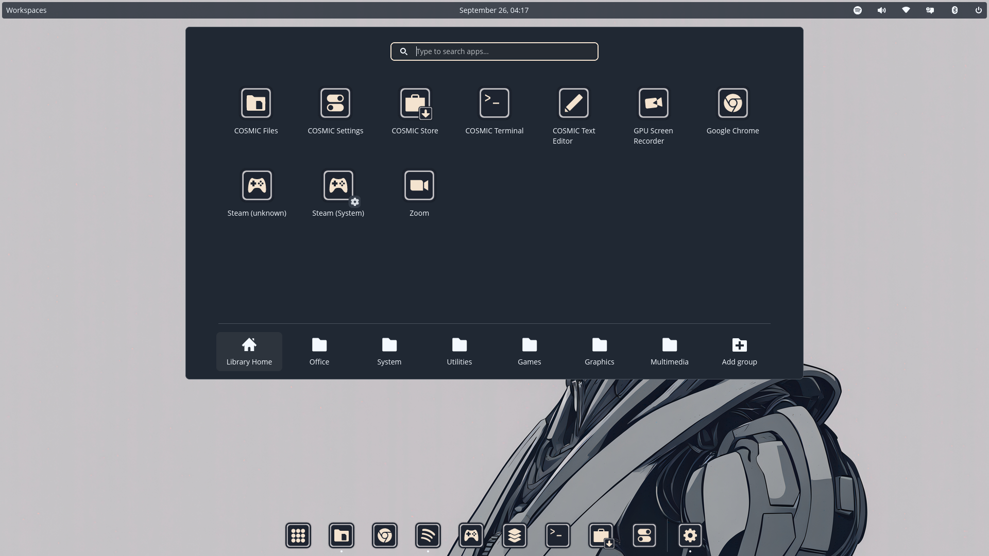Screen dimensions: 989x556
Task: Click the Add group button
Action: (x=740, y=352)
